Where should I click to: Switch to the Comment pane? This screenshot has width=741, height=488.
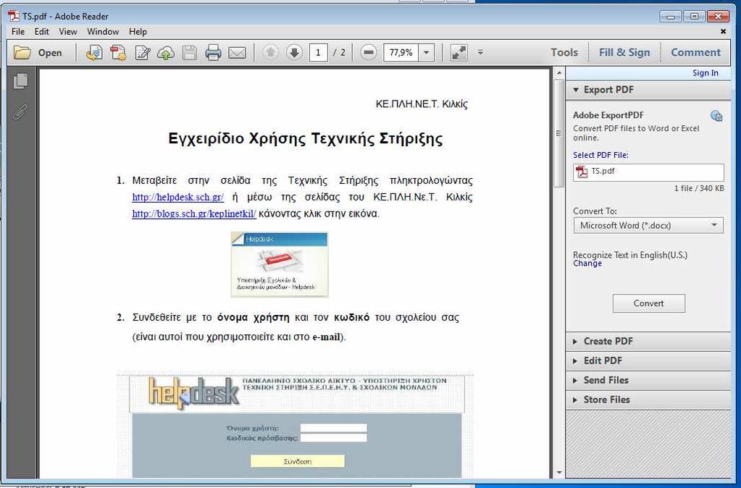coord(695,52)
